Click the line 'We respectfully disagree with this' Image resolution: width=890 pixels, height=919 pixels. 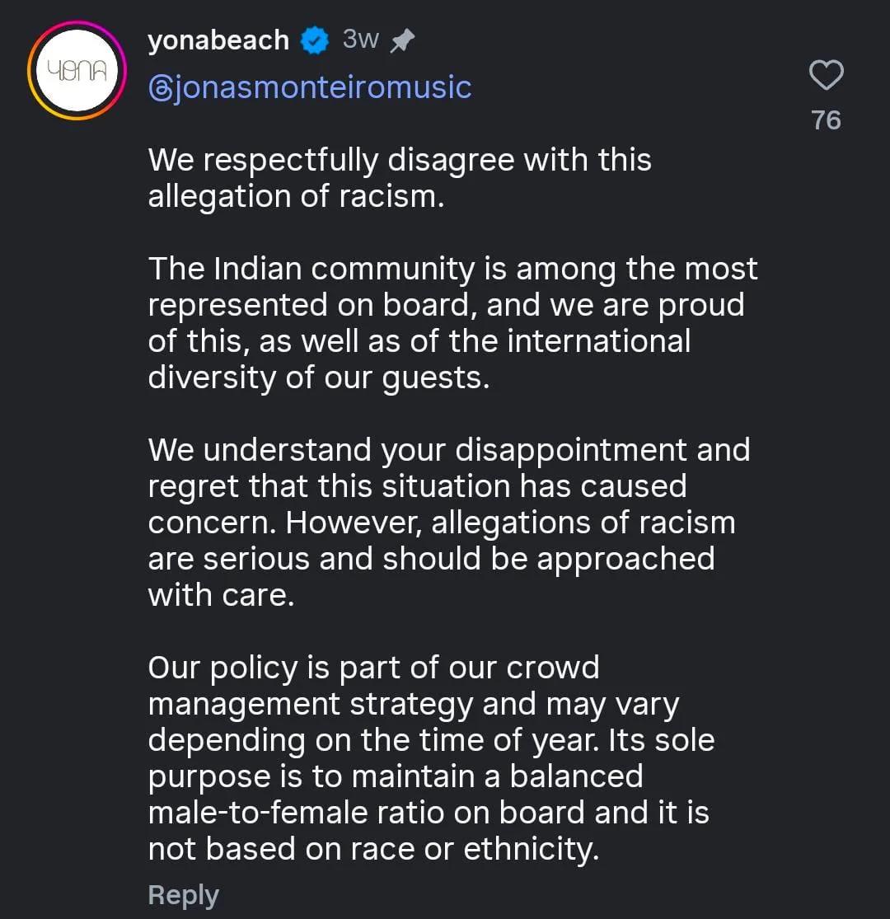click(x=400, y=160)
